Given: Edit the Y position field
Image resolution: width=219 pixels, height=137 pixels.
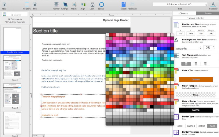Looking at the screenshot, I should pos(191,34).
